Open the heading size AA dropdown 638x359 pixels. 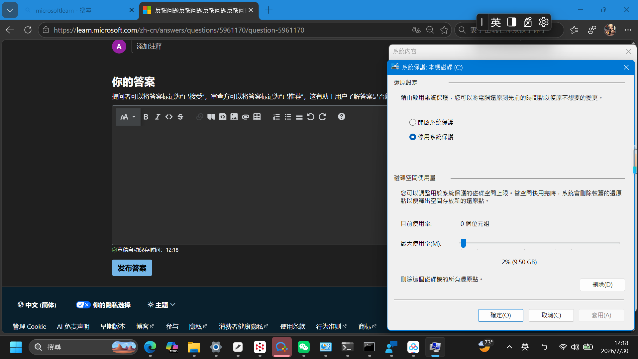pos(128,117)
